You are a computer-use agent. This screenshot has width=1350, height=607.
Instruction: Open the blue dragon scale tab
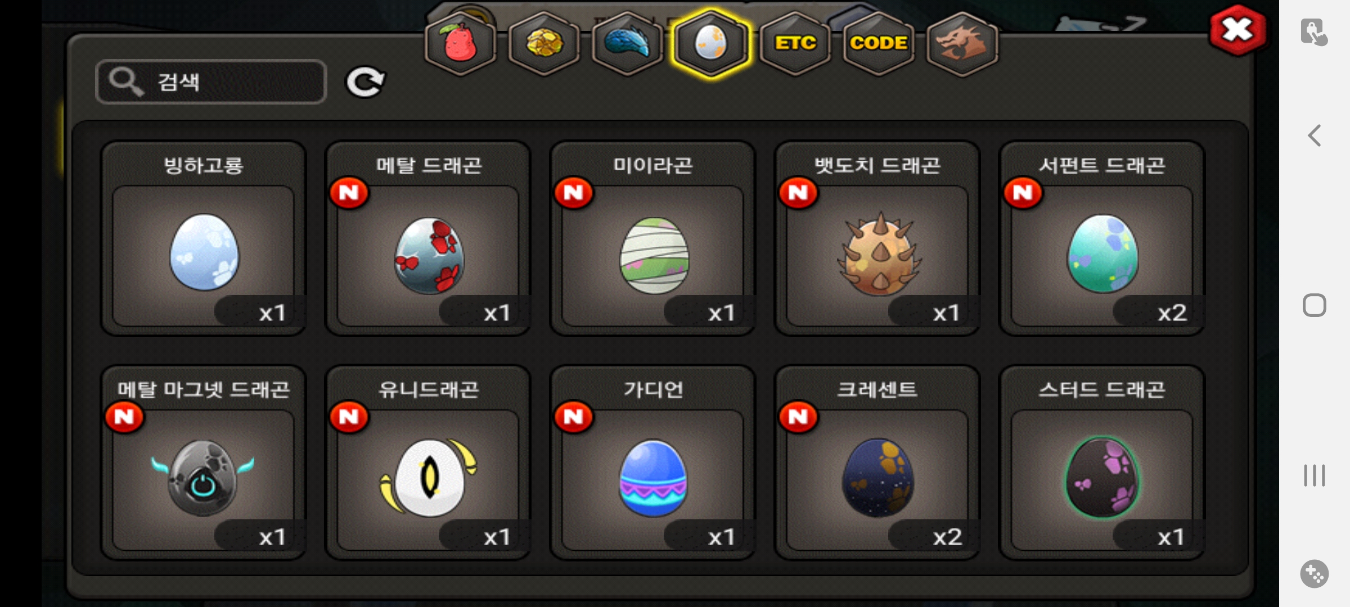pos(627,43)
